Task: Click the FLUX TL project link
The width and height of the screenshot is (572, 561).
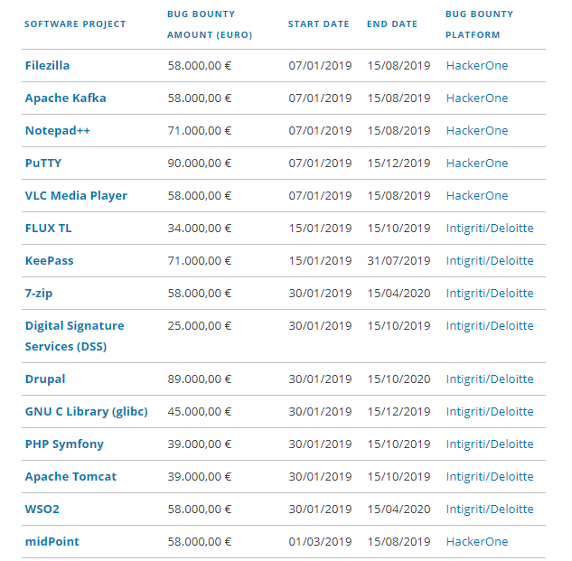Action: click(x=48, y=229)
